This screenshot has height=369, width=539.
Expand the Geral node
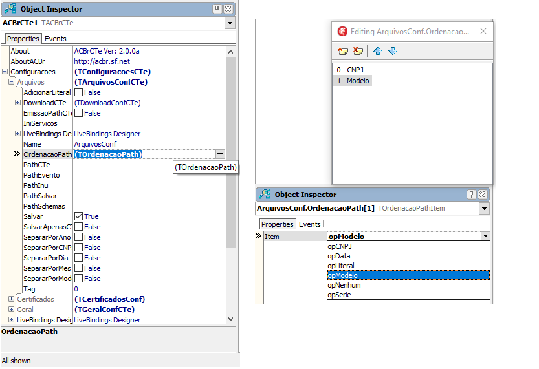pos(12,310)
